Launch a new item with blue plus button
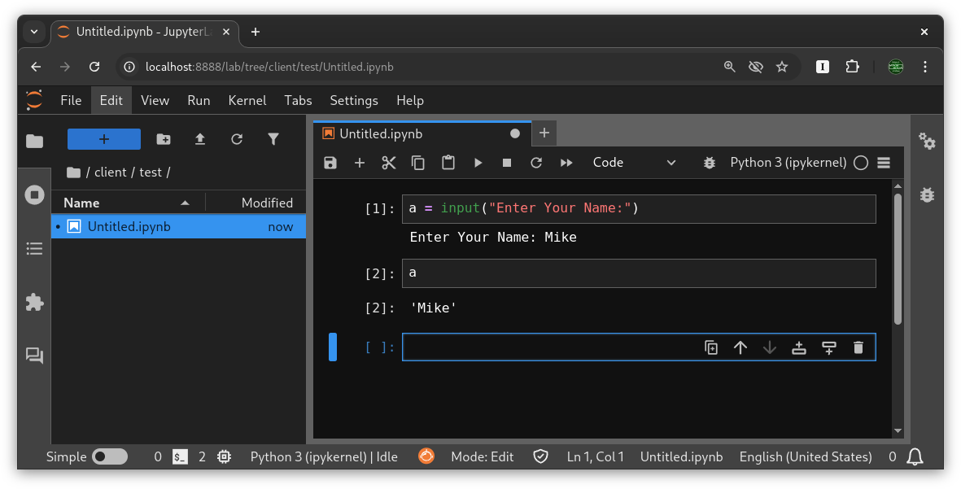The width and height of the screenshot is (961, 489). (x=103, y=139)
